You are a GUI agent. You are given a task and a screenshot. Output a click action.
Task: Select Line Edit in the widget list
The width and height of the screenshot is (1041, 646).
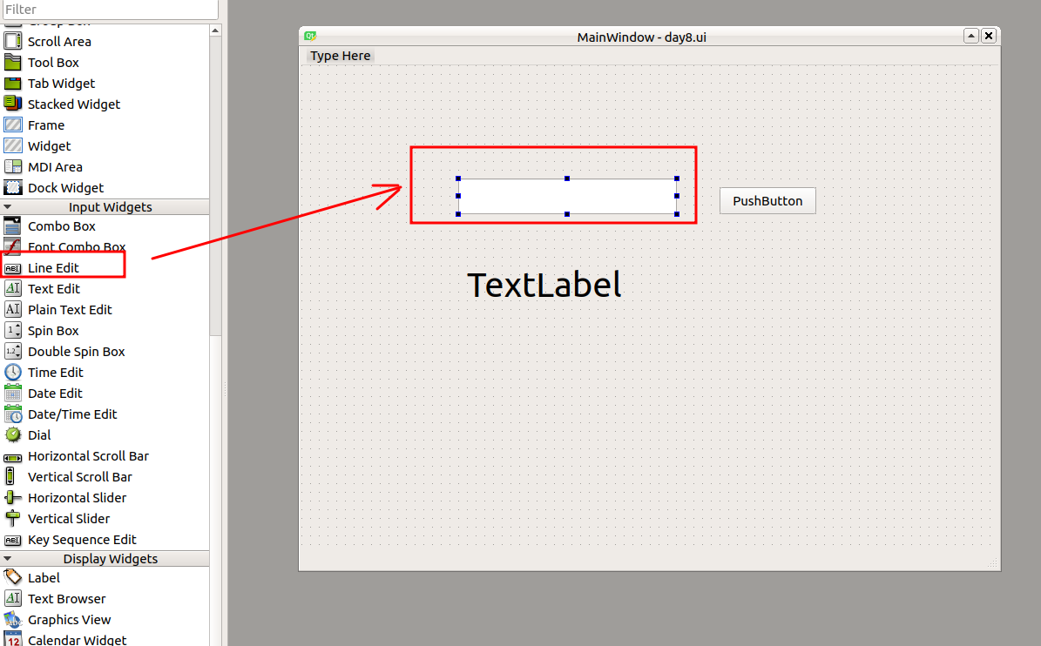tap(53, 268)
